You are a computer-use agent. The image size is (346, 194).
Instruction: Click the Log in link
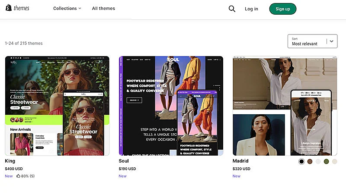pos(251,9)
